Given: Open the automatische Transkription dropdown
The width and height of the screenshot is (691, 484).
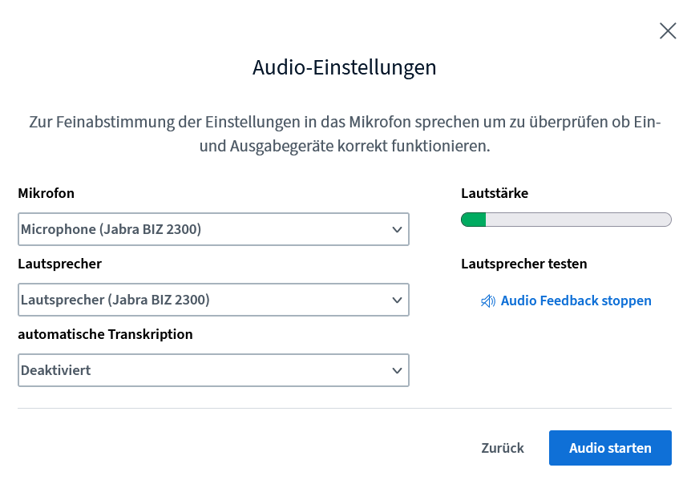Looking at the screenshot, I should [x=212, y=370].
